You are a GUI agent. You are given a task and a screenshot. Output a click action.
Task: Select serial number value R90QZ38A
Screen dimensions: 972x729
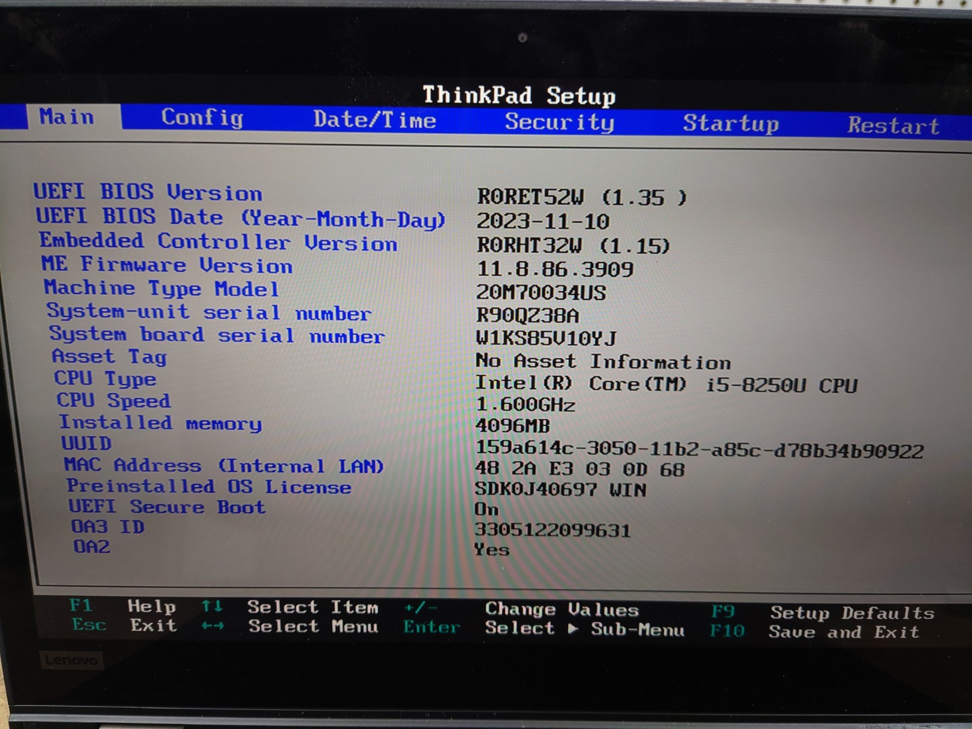[x=527, y=316]
